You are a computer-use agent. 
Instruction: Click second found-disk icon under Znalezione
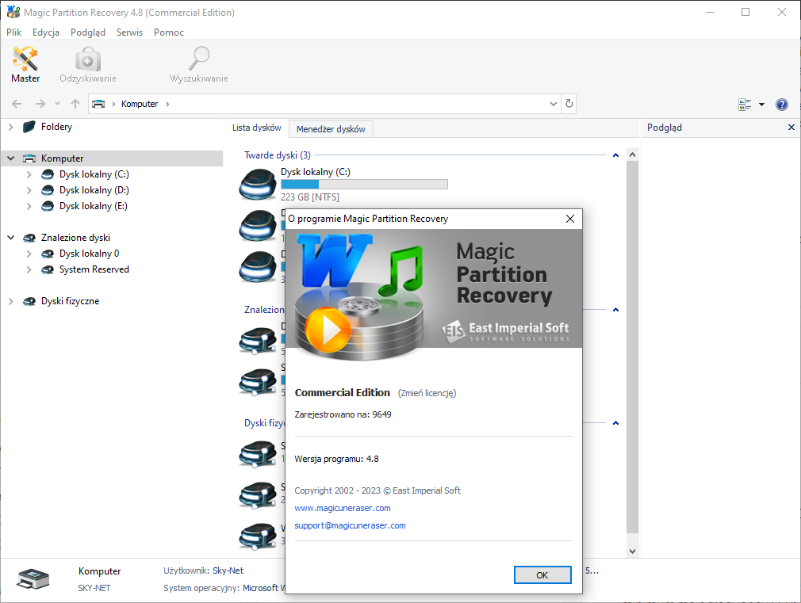258,382
